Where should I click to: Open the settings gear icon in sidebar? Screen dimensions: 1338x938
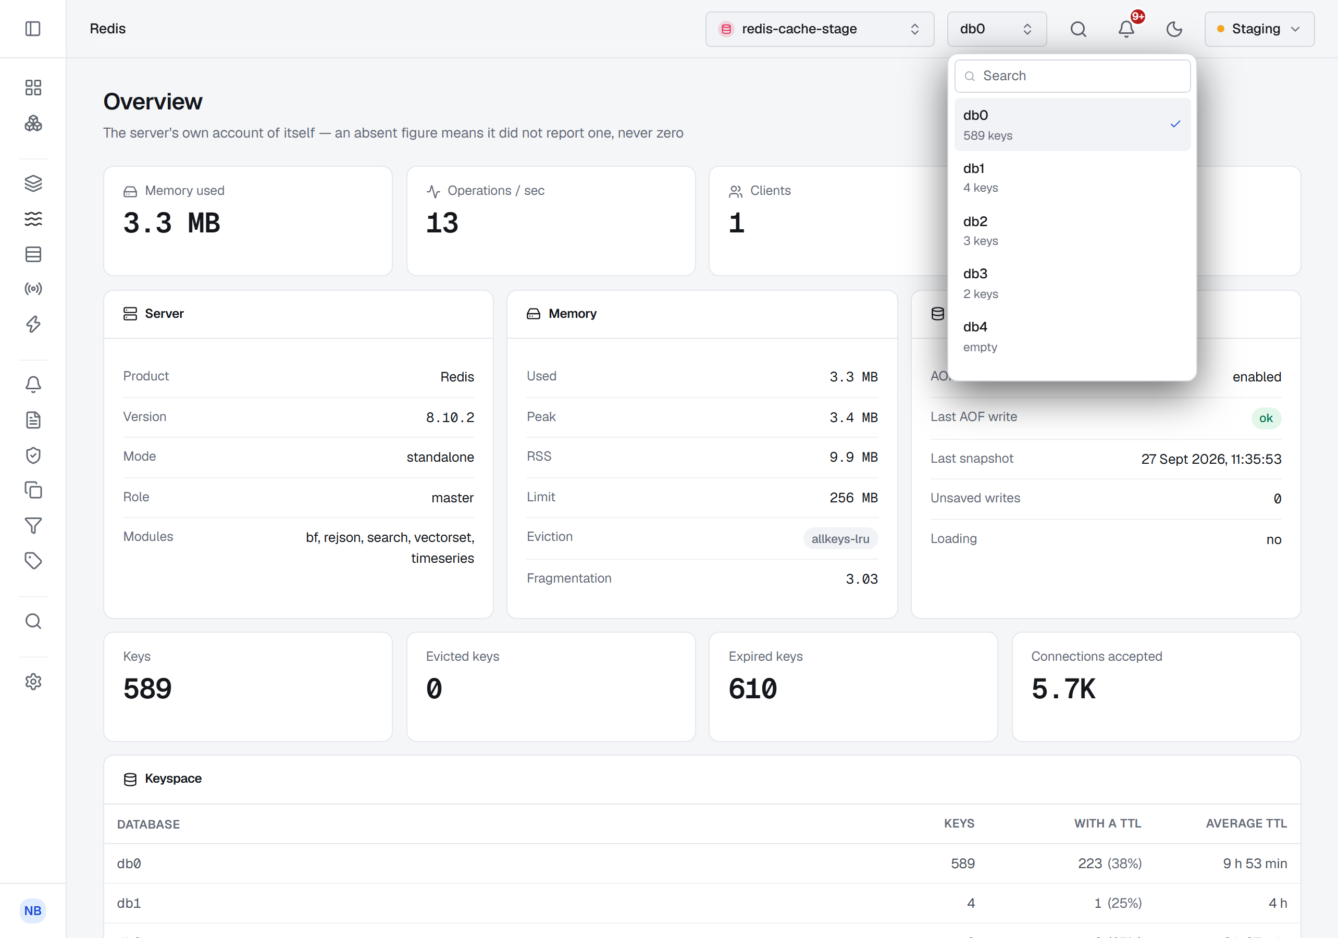click(x=33, y=682)
